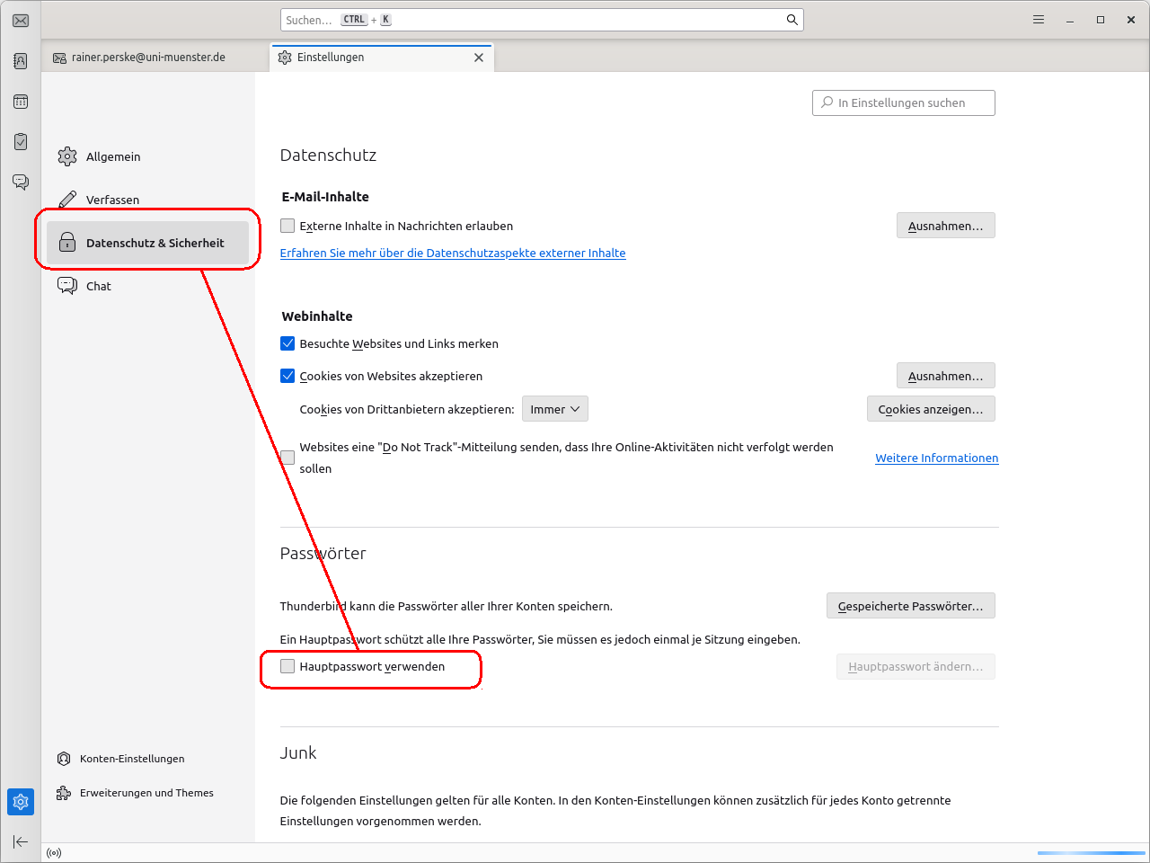Image resolution: width=1150 pixels, height=863 pixels.
Task: Switch to rainer.perske@uni-muenster.de mail tab
Action: 148,58
